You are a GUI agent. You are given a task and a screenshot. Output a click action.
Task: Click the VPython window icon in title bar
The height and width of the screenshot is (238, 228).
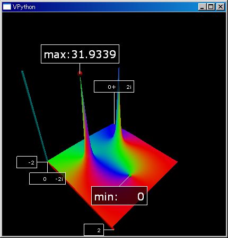point(7,7)
